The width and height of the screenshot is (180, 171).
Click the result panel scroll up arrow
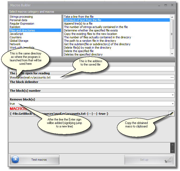[x=172, y=145]
